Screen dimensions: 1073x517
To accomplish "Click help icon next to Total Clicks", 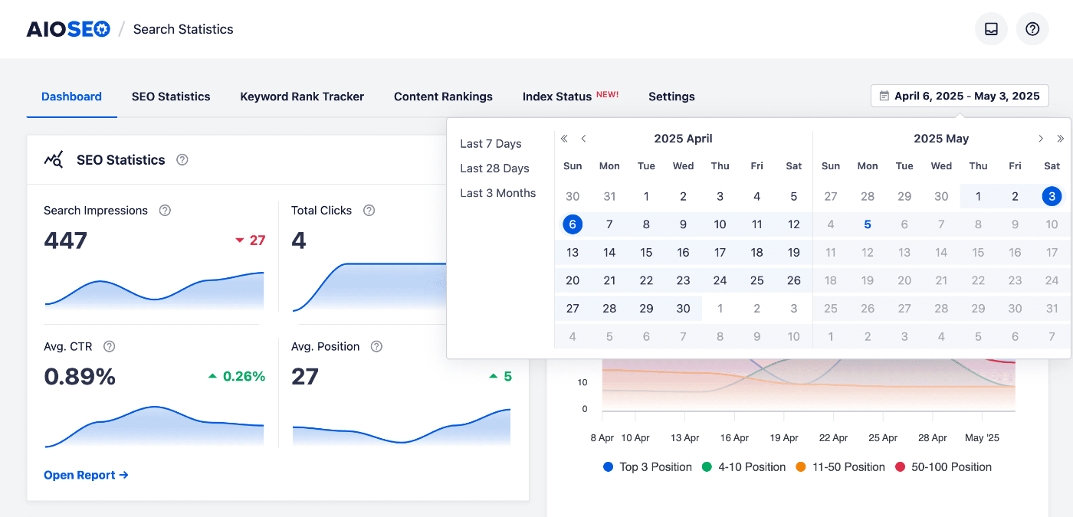I will [x=369, y=211].
